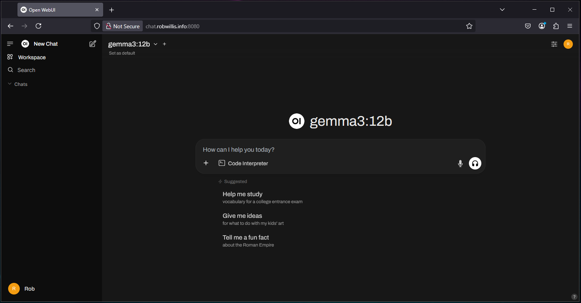This screenshot has width=581, height=303.
Task: Open the attachments plus menu in the prompt box
Action: [x=206, y=163]
